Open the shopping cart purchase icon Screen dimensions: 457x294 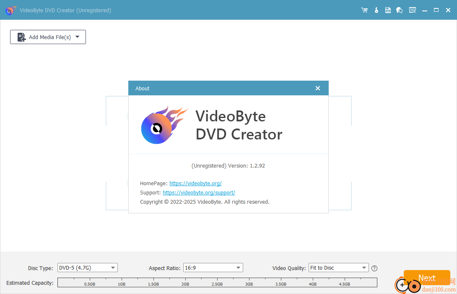tap(364, 10)
